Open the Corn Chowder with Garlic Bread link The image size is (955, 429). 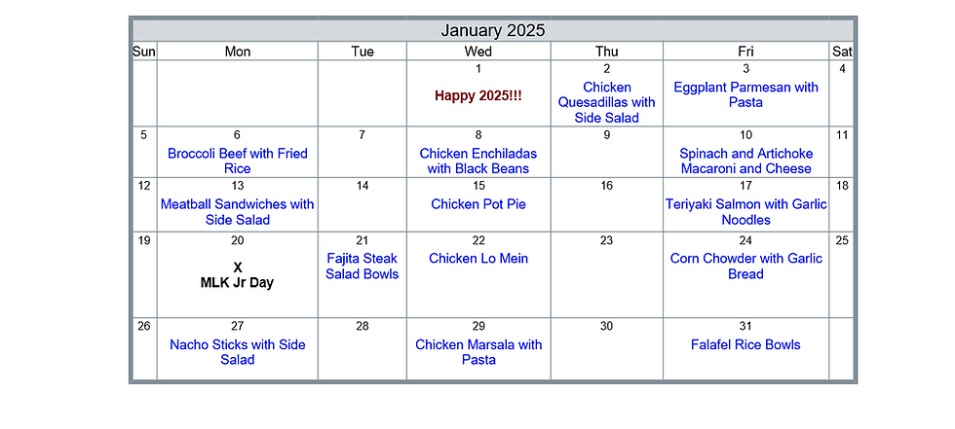click(745, 267)
